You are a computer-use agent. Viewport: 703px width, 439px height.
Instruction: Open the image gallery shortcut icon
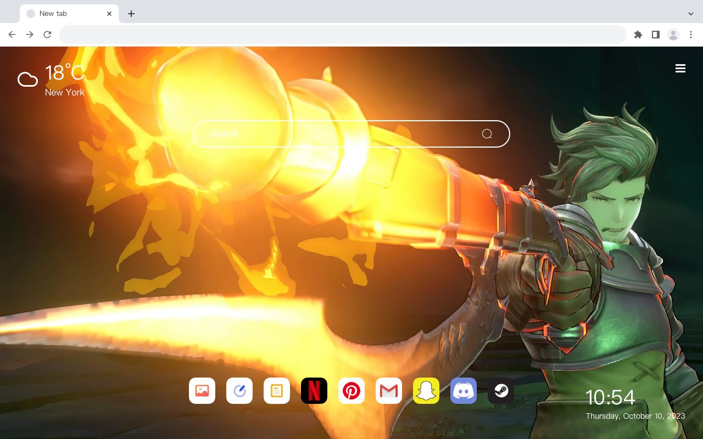click(x=202, y=391)
